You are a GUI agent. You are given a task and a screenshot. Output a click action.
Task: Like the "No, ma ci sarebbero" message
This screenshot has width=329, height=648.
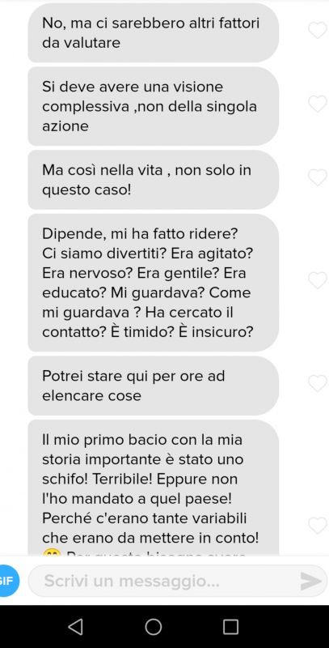(318, 30)
